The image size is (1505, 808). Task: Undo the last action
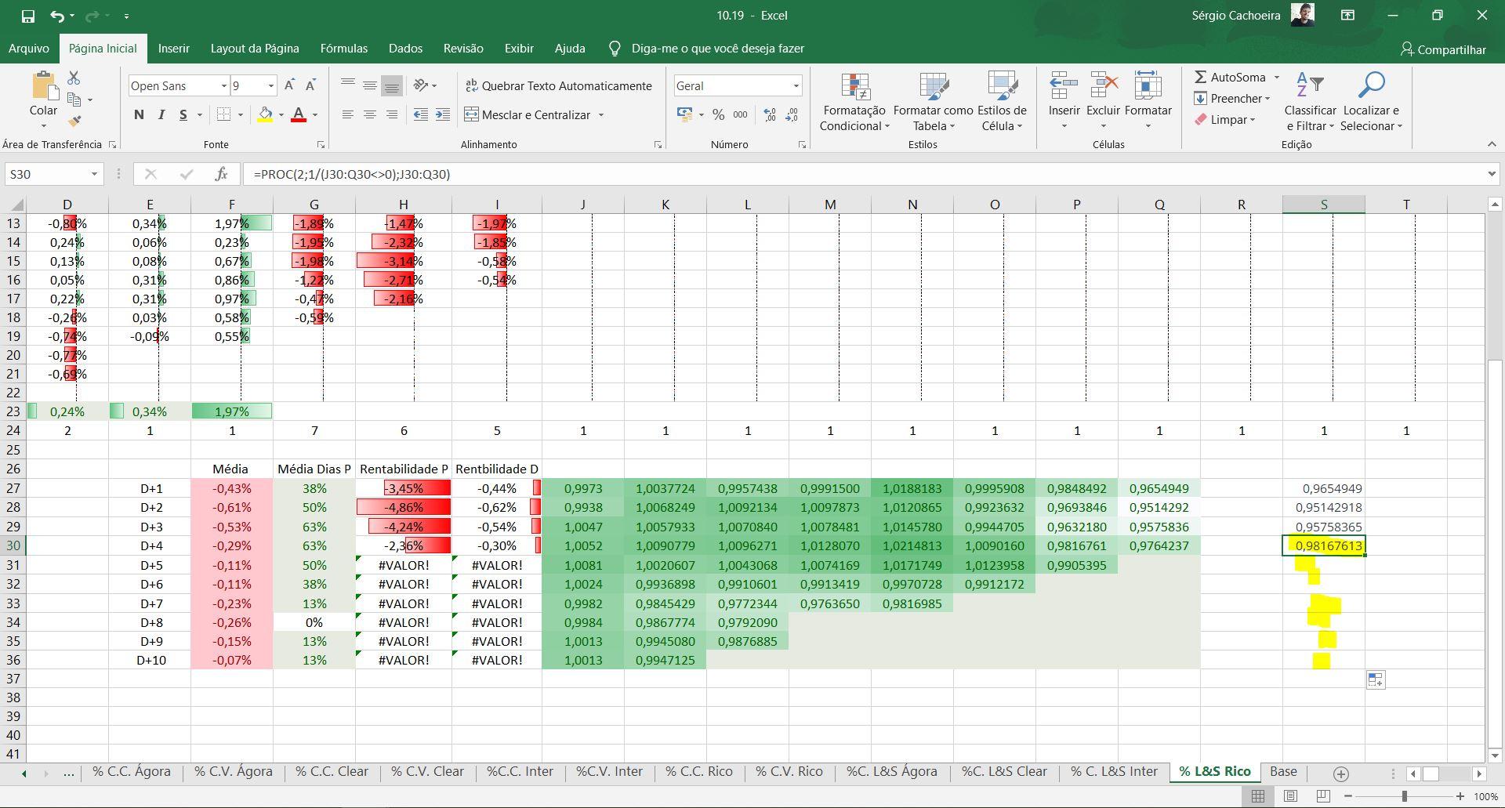pyautogui.click(x=56, y=16)
